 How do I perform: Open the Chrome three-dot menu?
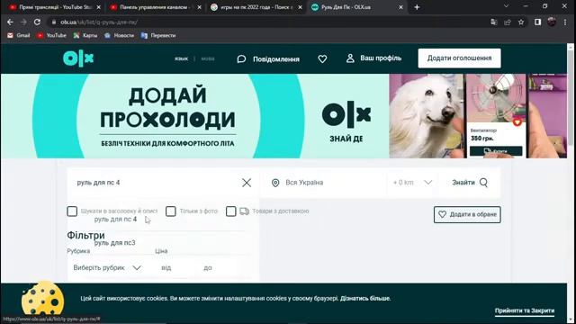565,22
